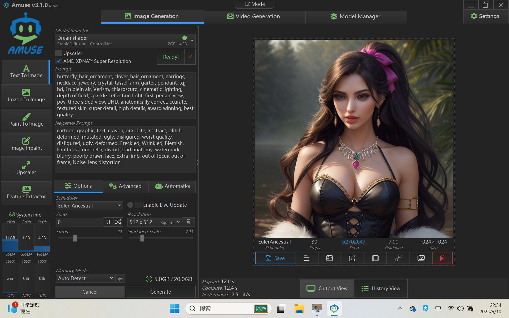The width and height of the screenshot is (509, 318).
Task: Toggle Enable Live Update checkbox
Action: click(x=138, y=205)
